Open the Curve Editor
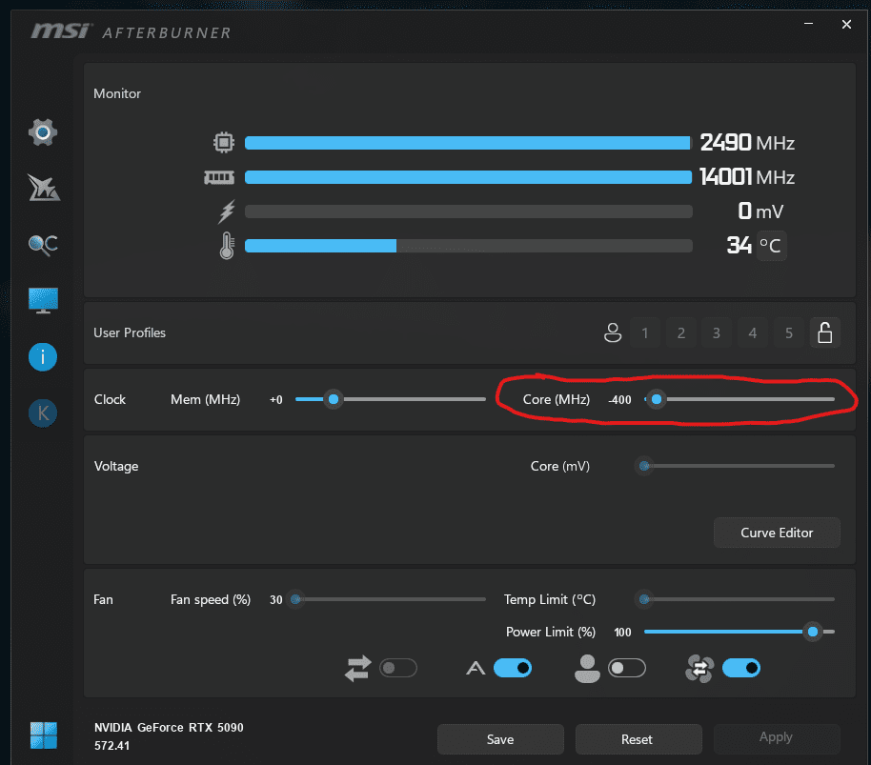871x765 pixels. pos(777,533)
